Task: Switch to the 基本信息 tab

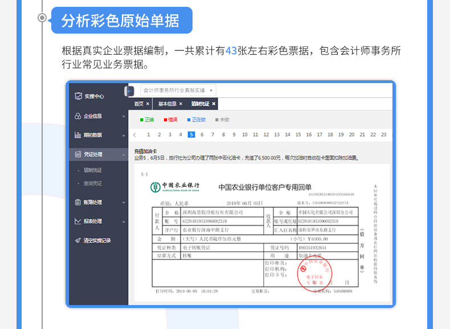Action: (167, 104)
